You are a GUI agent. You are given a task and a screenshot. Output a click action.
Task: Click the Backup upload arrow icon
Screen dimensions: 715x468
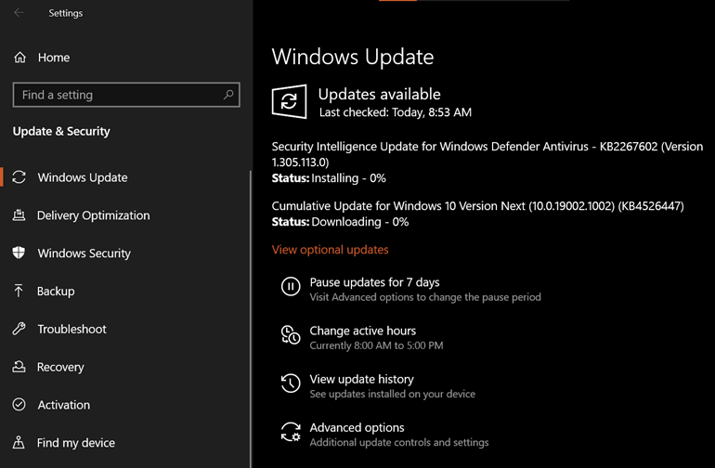coord(19,291)
